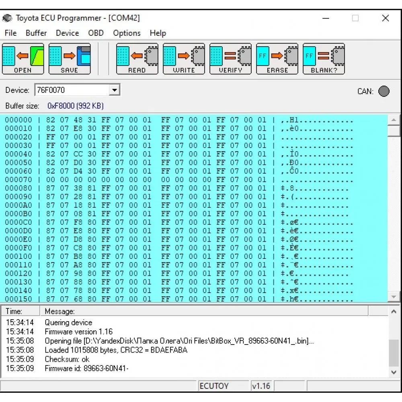Click the hex view scroll down arrow
The width and height of the screenshot is (402, 402).
point(394,297)
